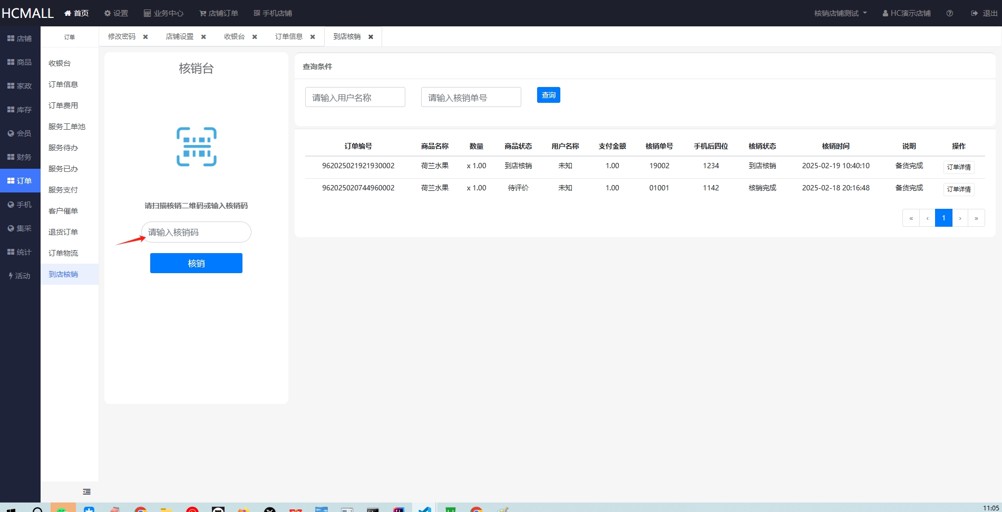Image resolution: width=1002 pixels, height=512 pixels.
Task: Select 财务 in left sidebar
Action: click(x=20, y=157)
